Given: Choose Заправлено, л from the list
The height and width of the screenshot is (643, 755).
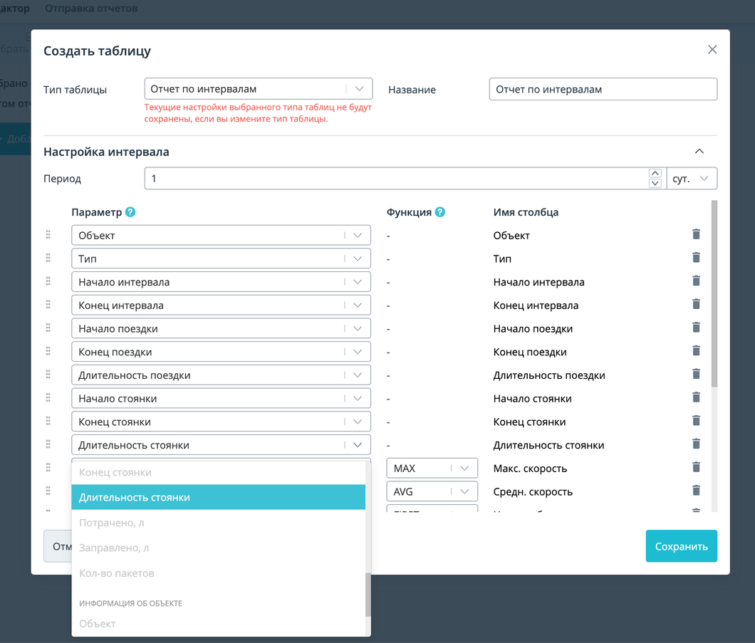Looking at the screenshot, I should (218, 548).
